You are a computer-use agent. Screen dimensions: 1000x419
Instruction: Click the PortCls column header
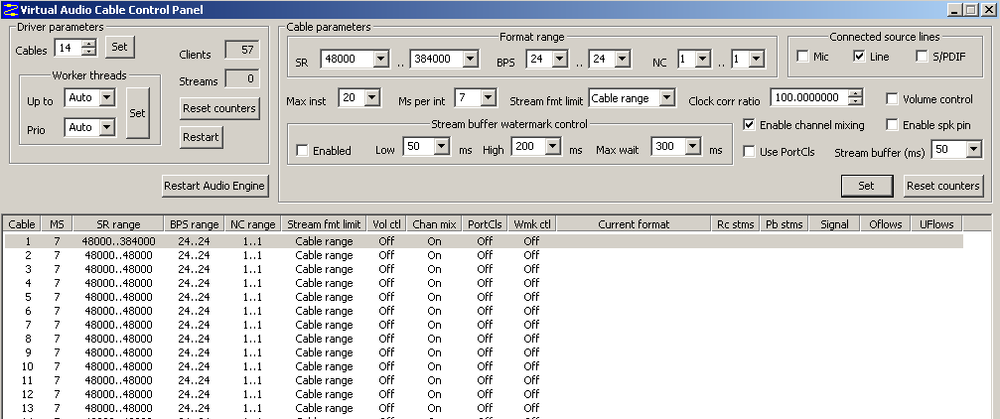point(485,223)
